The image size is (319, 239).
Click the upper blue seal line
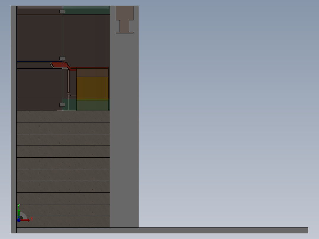[x=38, y=62]
